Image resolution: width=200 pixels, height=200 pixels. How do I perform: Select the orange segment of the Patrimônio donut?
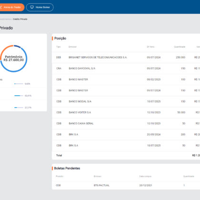4,50
